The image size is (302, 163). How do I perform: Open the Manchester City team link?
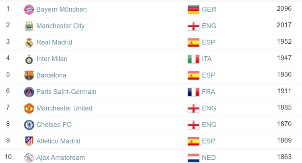pos(60,26)
